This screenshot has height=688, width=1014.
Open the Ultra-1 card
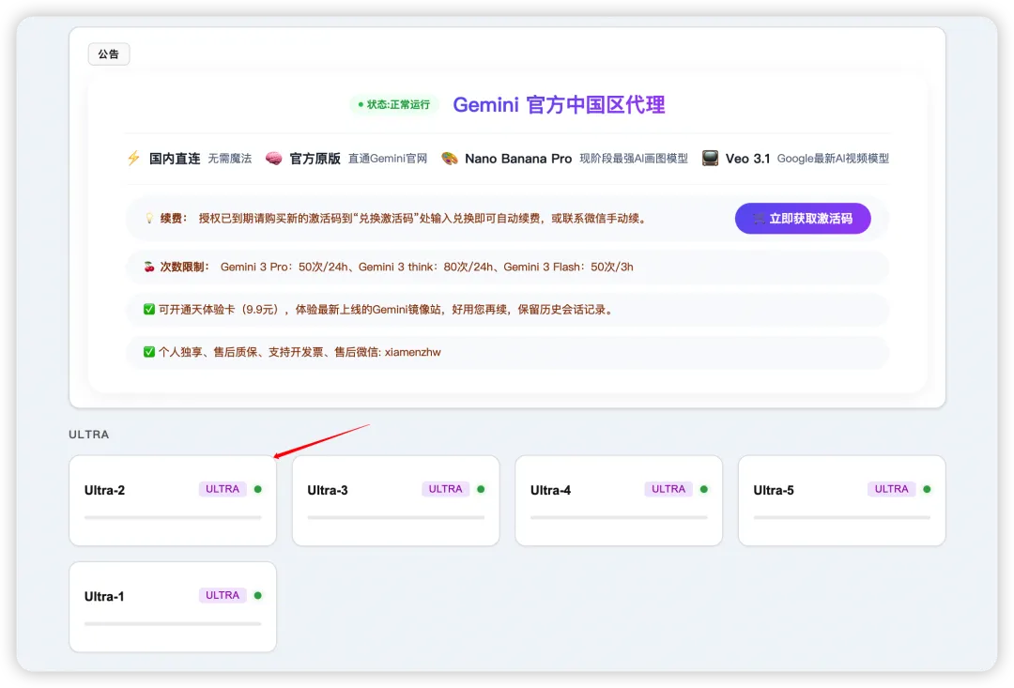pos(173,606)
